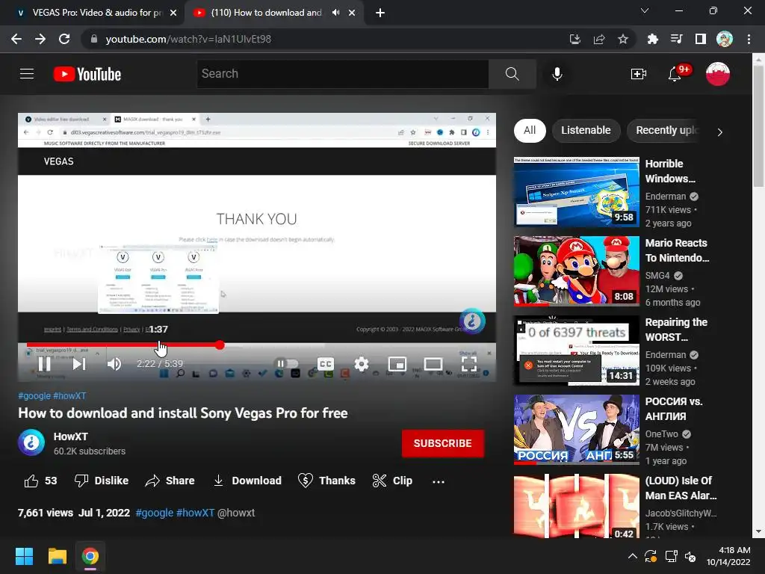Open the #howXT hashtag above title
The image size is (765, 574).
[x=69, y=396]
